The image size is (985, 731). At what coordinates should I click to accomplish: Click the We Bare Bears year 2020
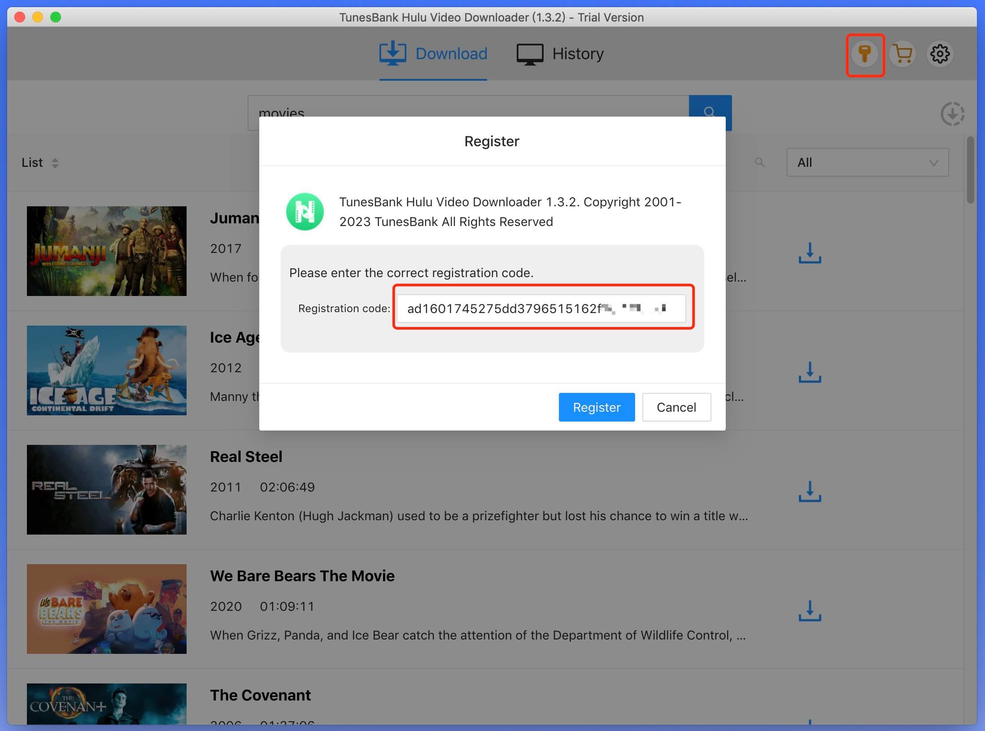click(x=226, y=606)
